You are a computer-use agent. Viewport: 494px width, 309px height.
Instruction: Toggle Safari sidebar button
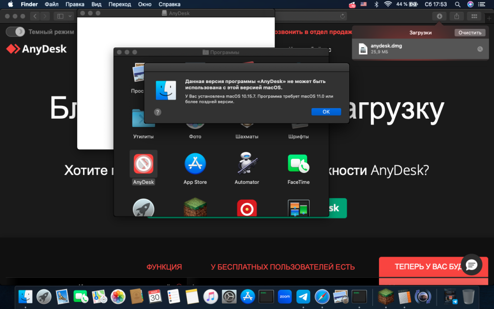pos(60,16)
